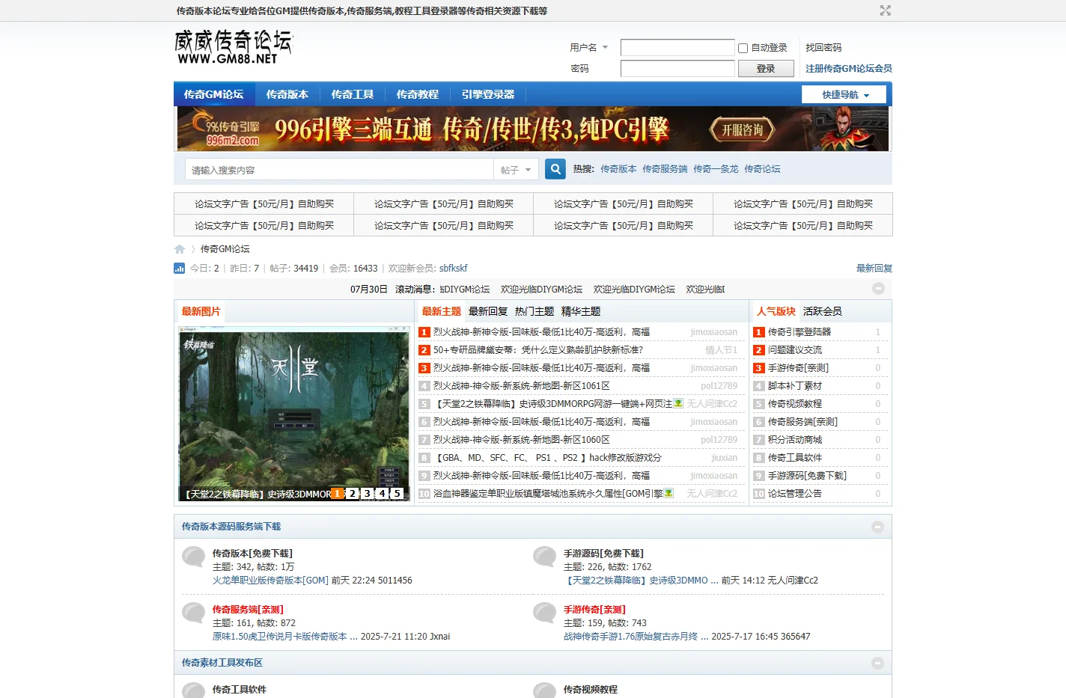1066x698 pixels.
Task: Open the 脚本补丁素材 popular board
Action: pyautogui.click(x=795, y=385)
